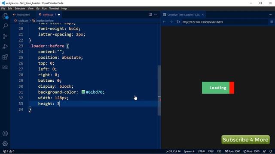Click .loader::before in the breadcrumb
Viewport: 275px width, 154px height.
click(45, 21)
